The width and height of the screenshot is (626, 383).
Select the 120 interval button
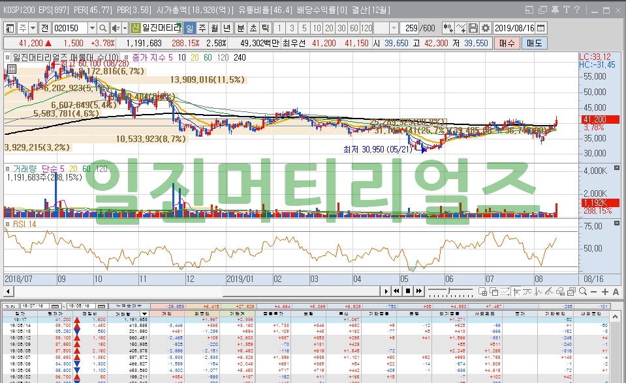(x=366, y=28)
